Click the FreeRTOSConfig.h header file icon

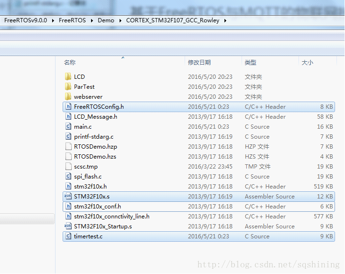(68, 106)
